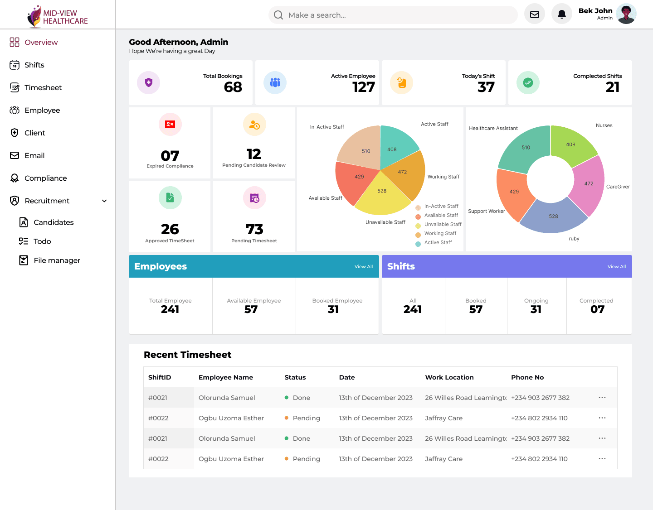Select the Active Staff legend entry on the pie chart

point(437,242)
